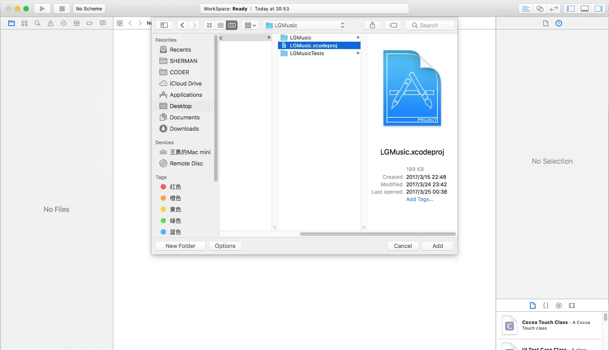Screen dimensions: 609x350
Task: Click the Cancel button
Action: tap(403, 246)
